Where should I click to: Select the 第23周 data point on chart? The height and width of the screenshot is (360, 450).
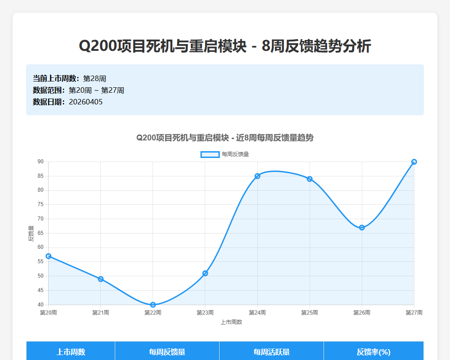205,273
